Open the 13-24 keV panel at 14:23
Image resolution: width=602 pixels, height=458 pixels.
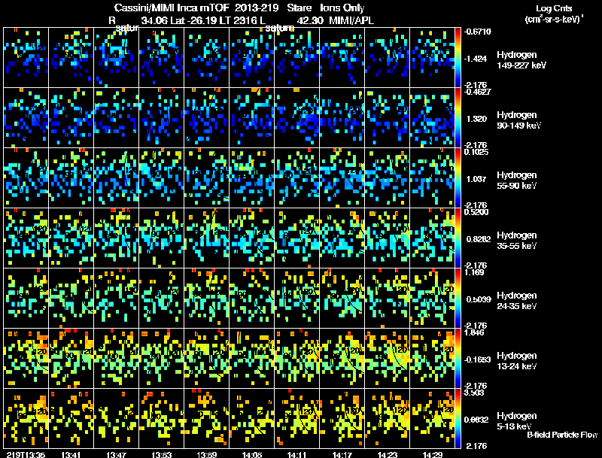388,358
